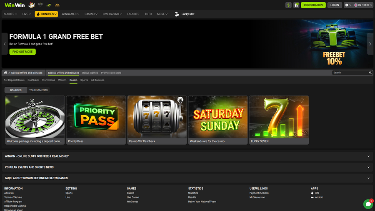Show All Bonuses filter
Viewport: 375px width, 211px height.
click(x=97, y=80)
